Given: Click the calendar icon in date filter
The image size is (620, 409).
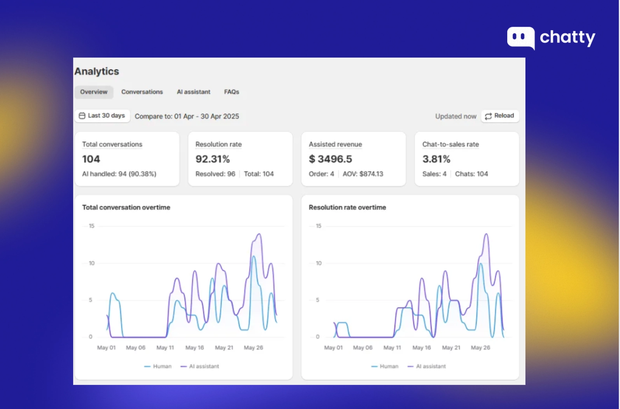Looking at the screenshot, I should [82, 116].
